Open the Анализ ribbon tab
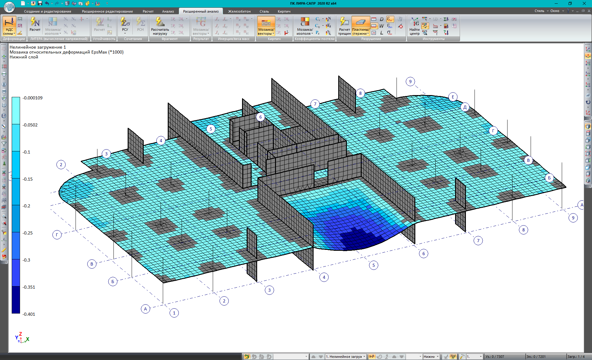The image size is (592, 360). (x=168, y=11)
